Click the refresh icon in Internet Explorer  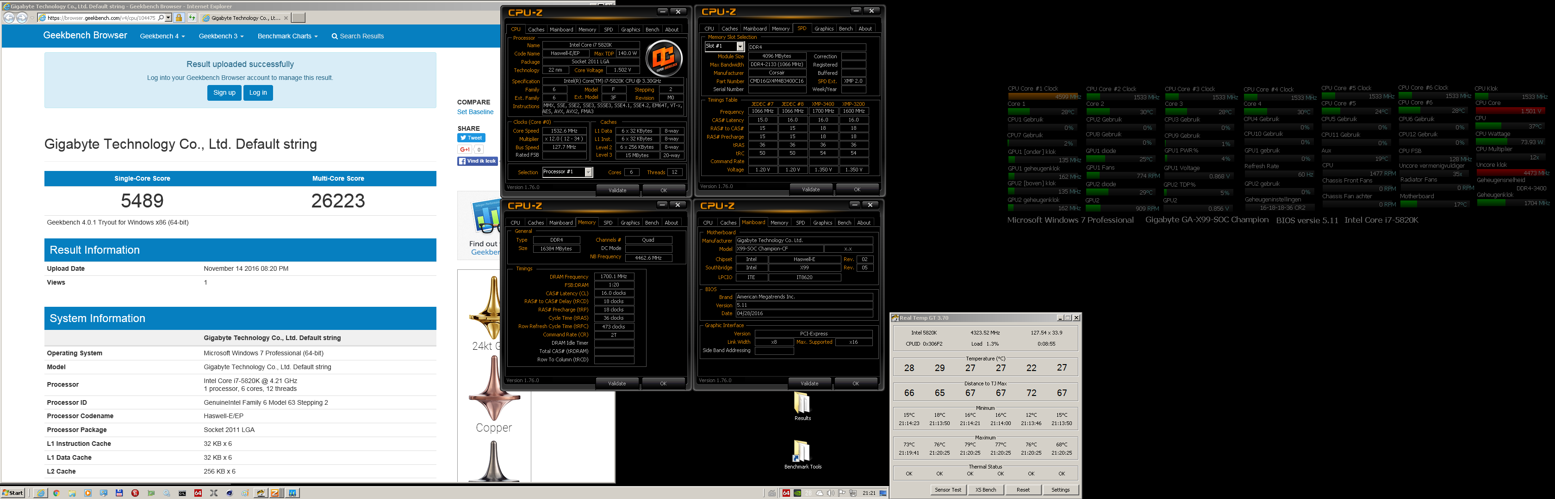tap(192, 18)
